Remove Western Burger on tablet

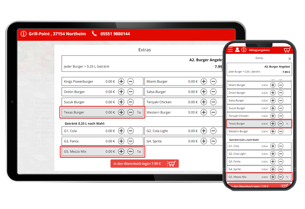213,112
